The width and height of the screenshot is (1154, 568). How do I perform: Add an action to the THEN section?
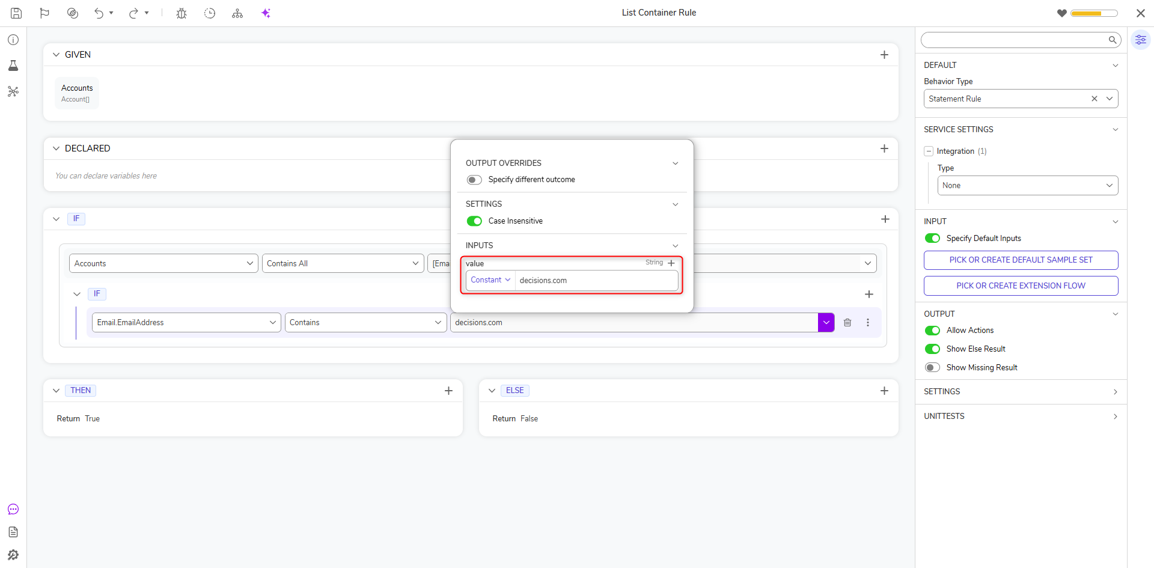click(x=448, y=391)
